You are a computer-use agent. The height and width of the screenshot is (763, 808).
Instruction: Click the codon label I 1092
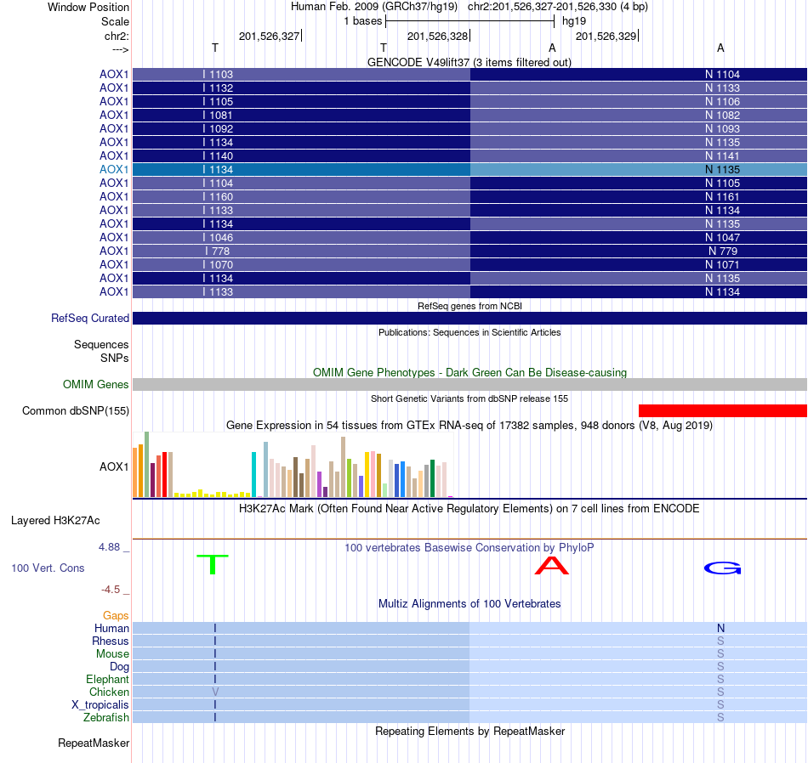click(218, 128)
